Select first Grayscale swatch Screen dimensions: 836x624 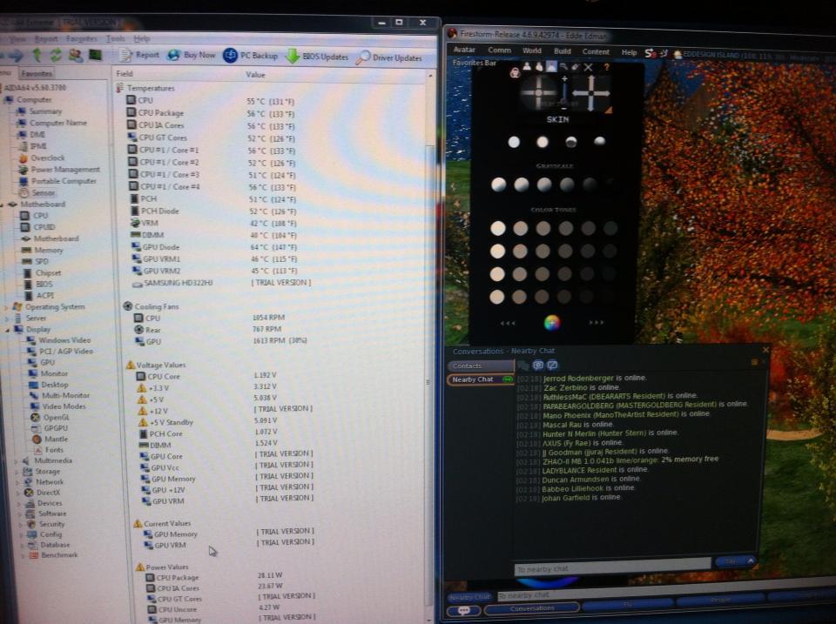(x=498, y=185)
